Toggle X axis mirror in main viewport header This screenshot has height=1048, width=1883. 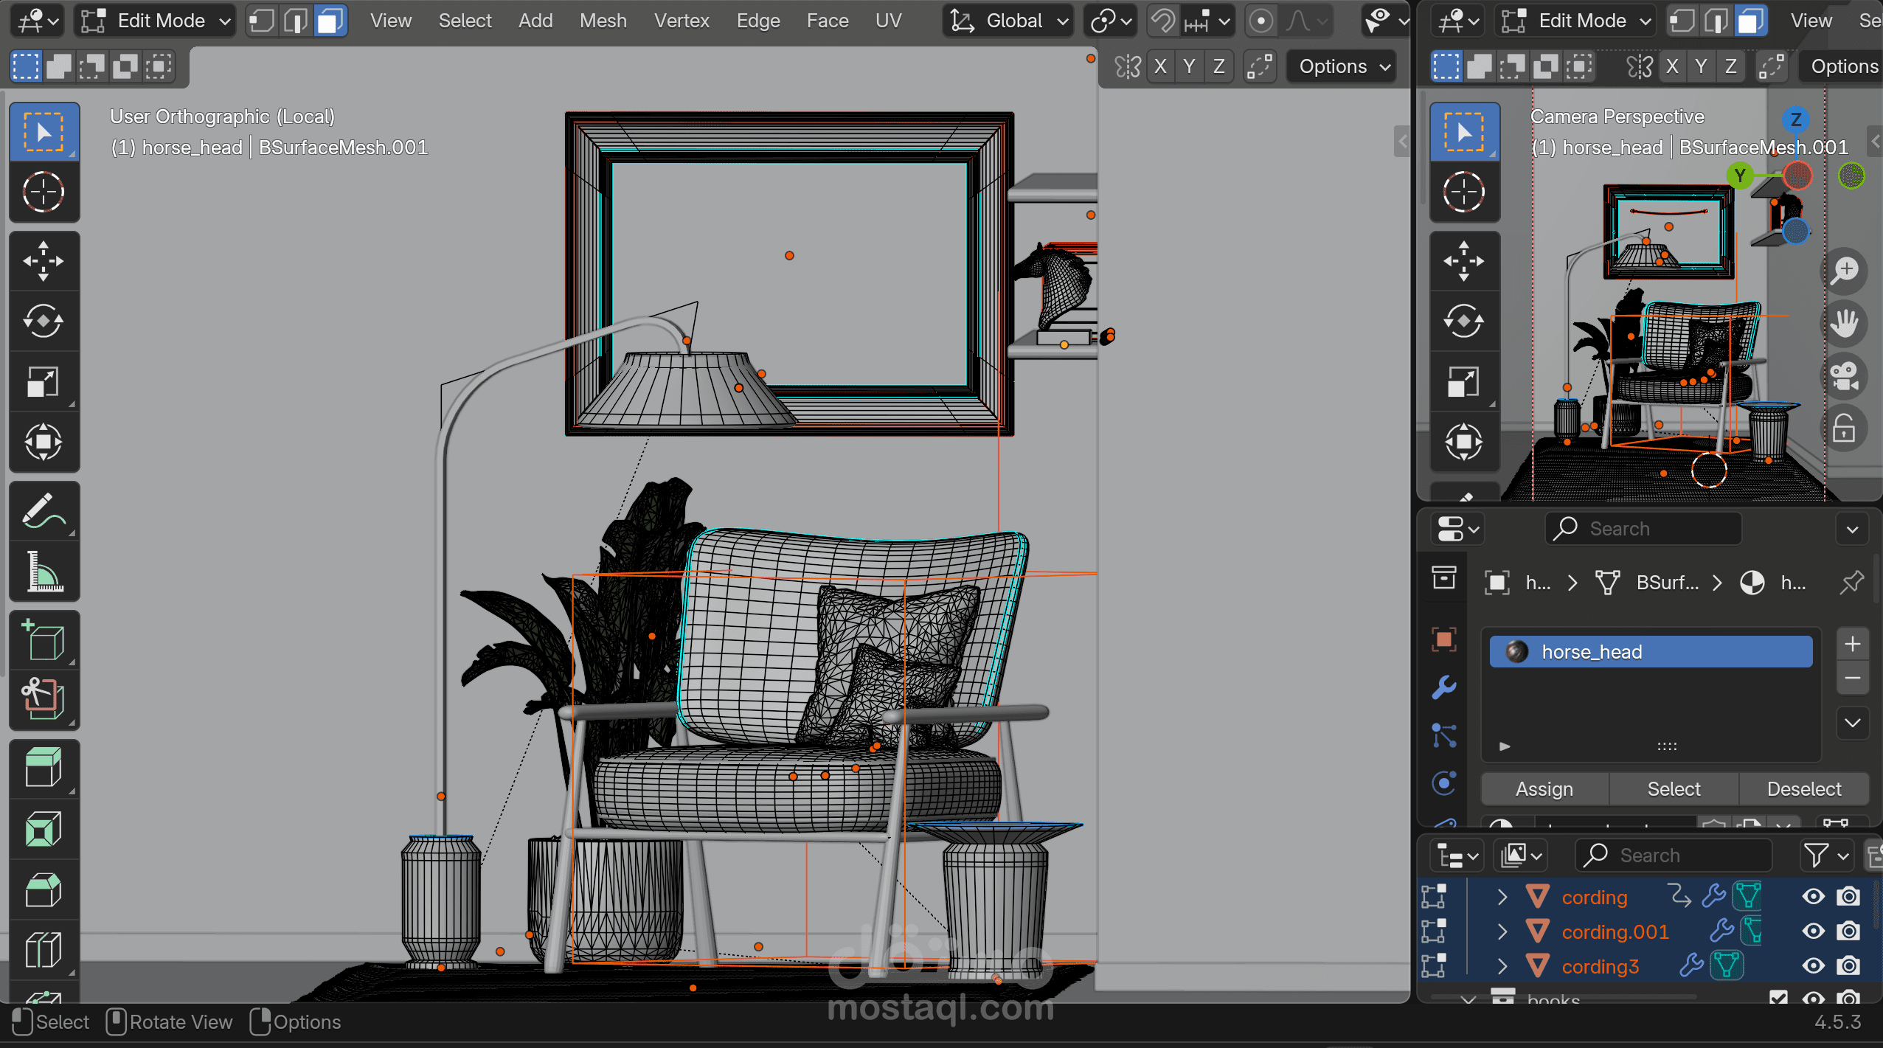1160,66
